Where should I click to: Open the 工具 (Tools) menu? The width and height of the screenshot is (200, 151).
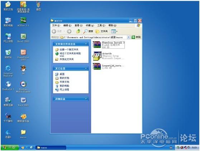pos(101,25)
